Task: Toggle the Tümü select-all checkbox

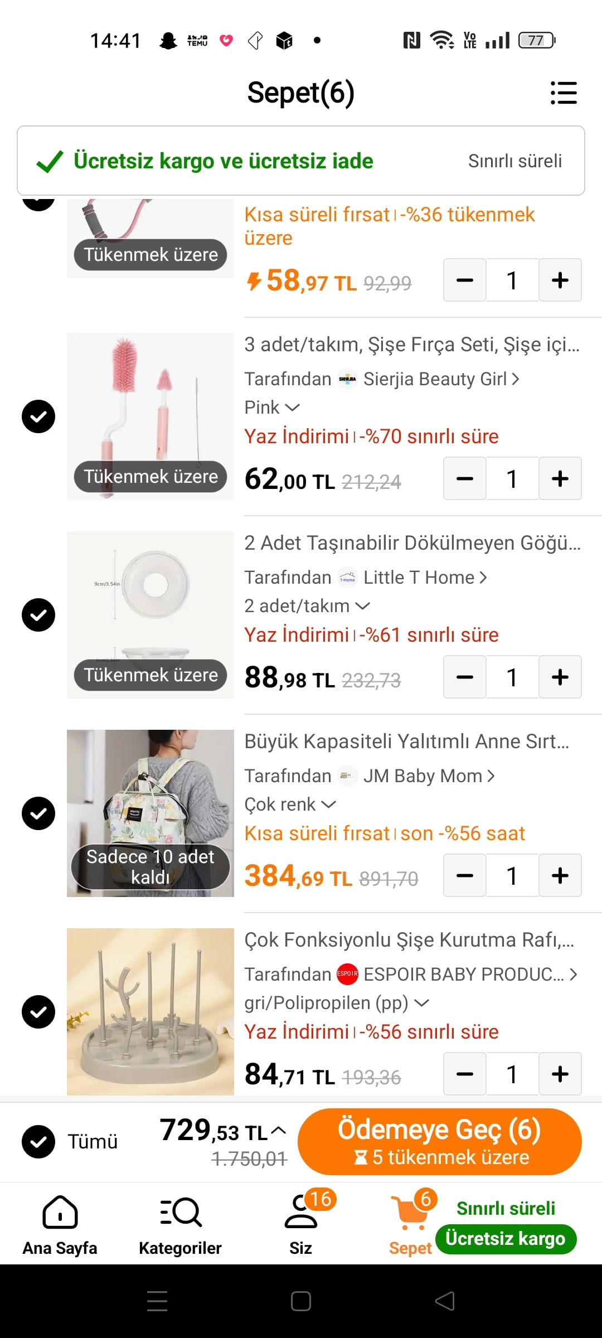Action: [38, 1142]
